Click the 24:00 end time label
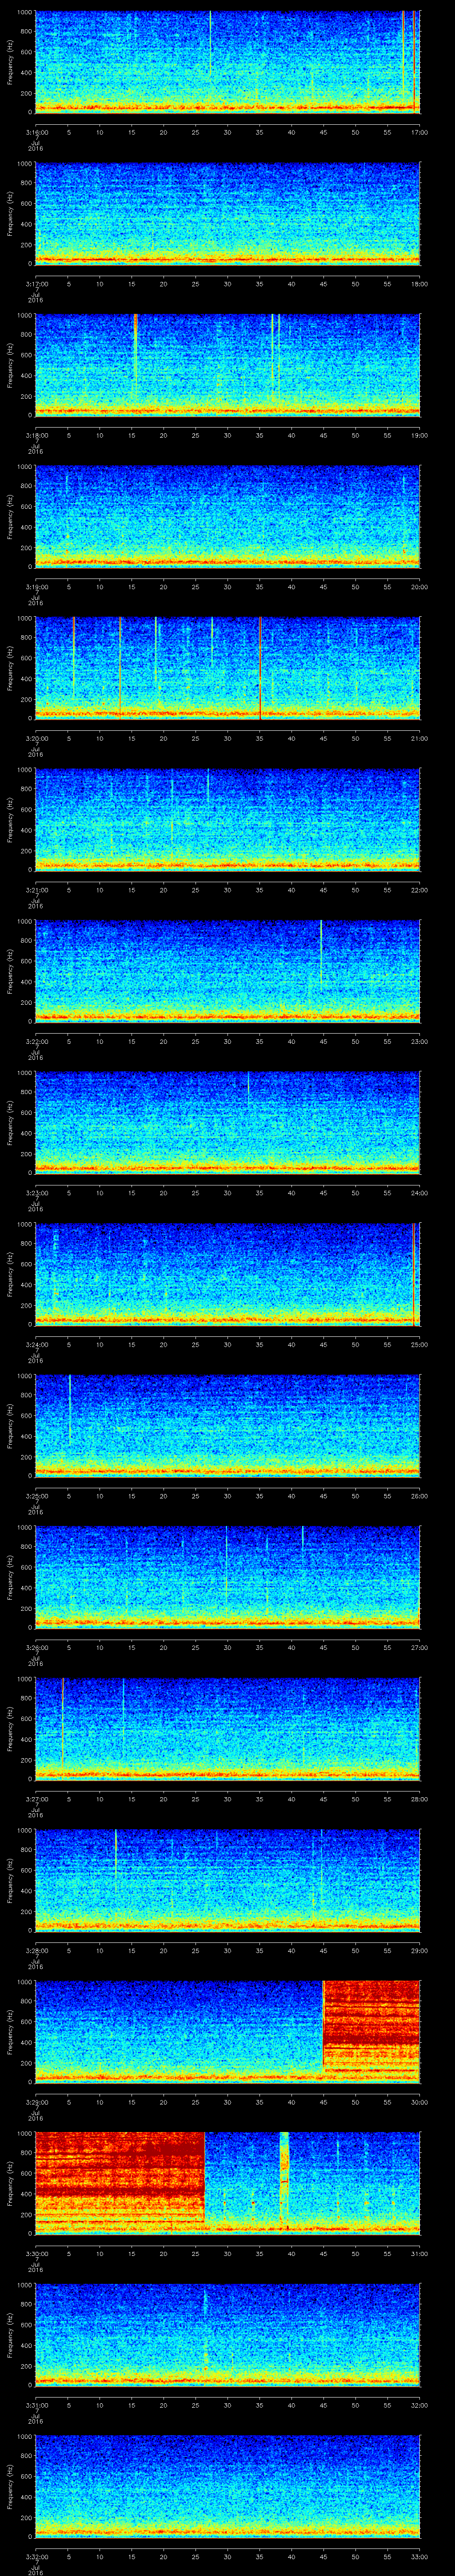 (419, 1193)
